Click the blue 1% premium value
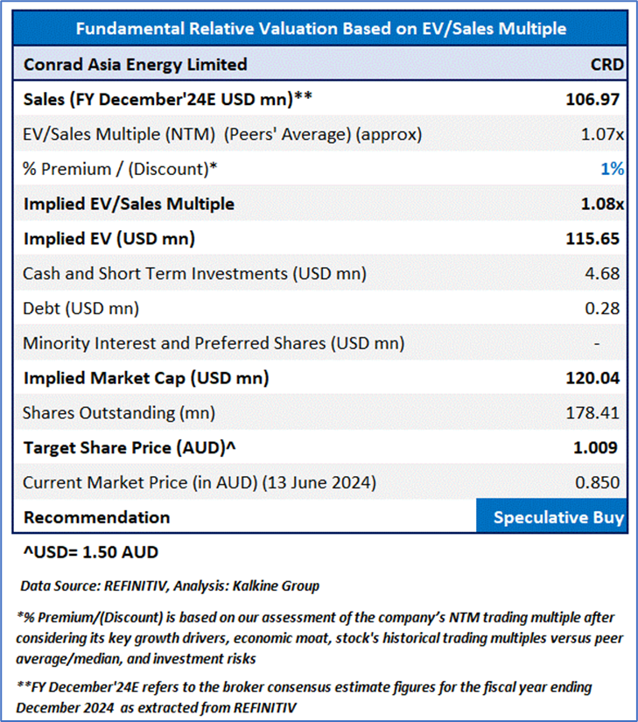Screen dimensions: 638x722 coord(612,169)
